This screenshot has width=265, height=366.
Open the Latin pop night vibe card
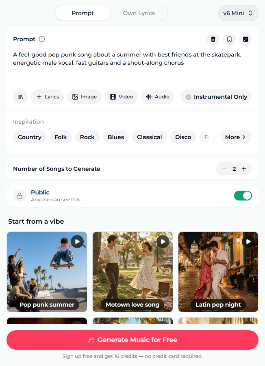pos(218,272)
